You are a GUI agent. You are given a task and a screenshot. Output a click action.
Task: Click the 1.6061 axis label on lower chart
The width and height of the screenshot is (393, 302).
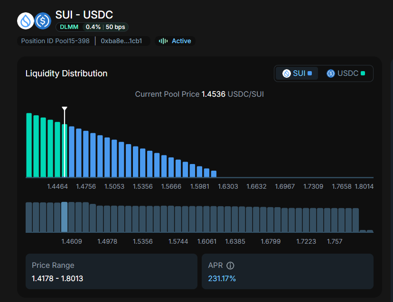pyautogui.click(x=207, y=241)
